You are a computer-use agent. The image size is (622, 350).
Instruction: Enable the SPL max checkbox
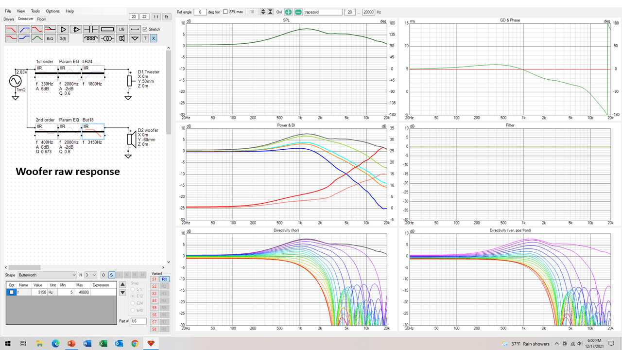[x=225, y=12]
